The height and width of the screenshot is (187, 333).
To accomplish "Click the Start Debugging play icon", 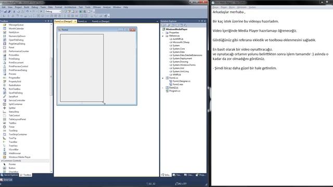I will (41, 11).
